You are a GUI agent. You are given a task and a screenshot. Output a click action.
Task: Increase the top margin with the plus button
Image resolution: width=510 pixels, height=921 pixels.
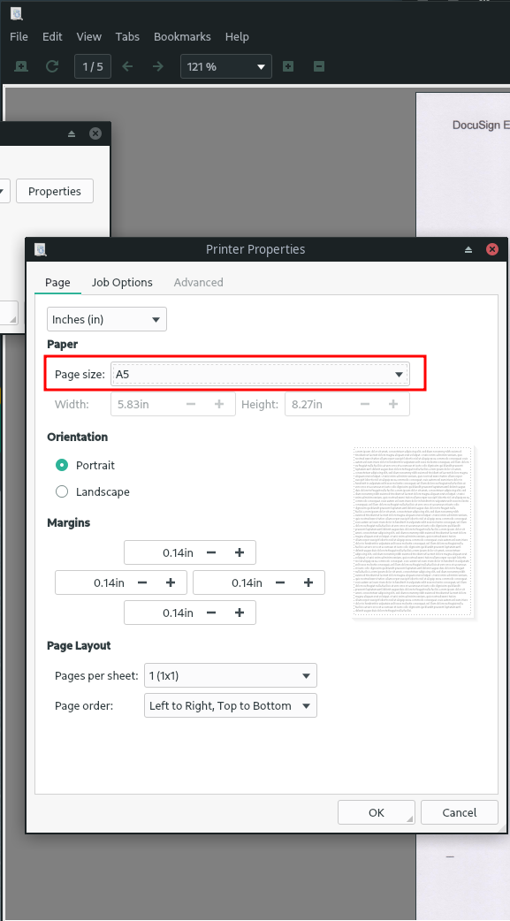[240, 552]
